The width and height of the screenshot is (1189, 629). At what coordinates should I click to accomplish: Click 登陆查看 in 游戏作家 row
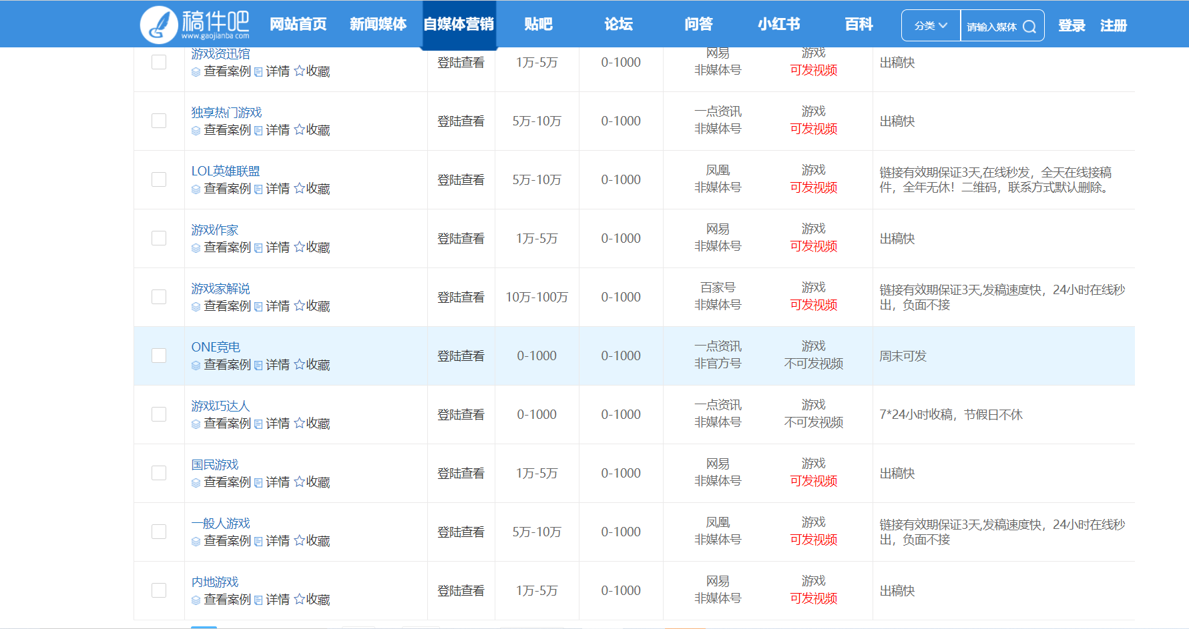461,239
